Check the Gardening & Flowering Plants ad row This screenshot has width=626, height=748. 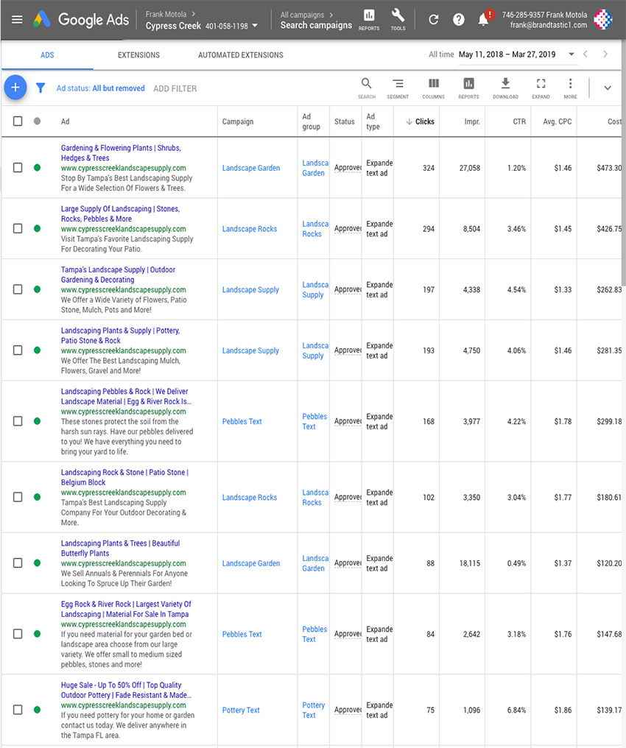(x=18, y=167)
